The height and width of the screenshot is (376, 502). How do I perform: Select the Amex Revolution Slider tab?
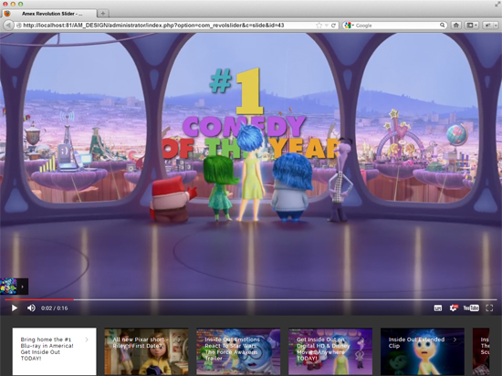(49, 14)
